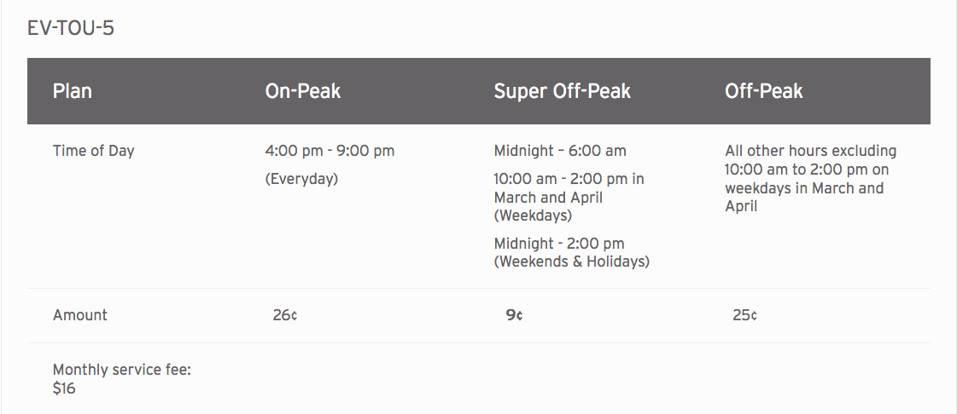The image size is (957, 414).
Task: Click the (Weekends & Holidays) text
Action: 572,262
